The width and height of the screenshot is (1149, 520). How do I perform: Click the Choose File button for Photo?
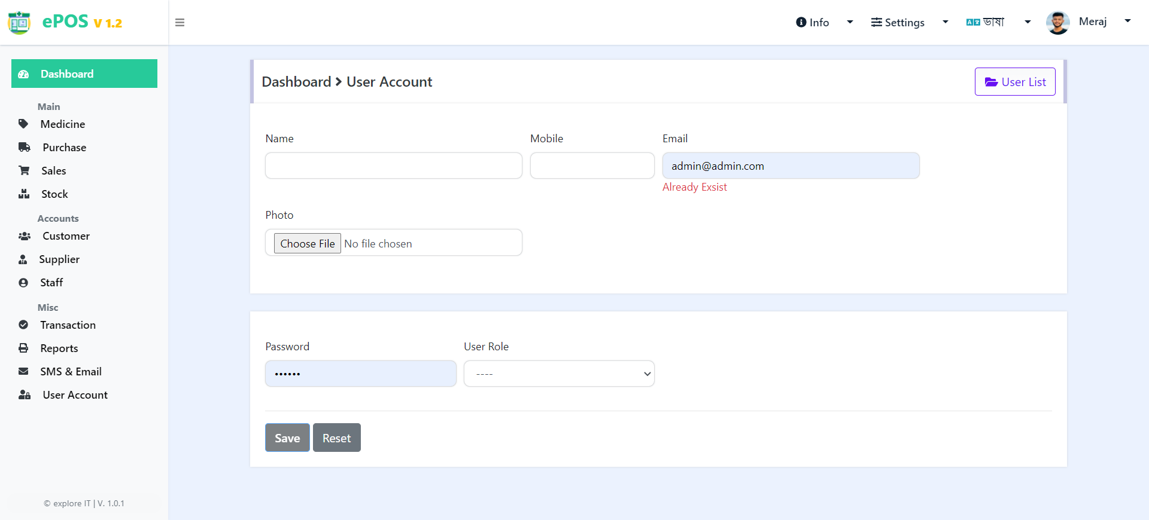[308, 243]
